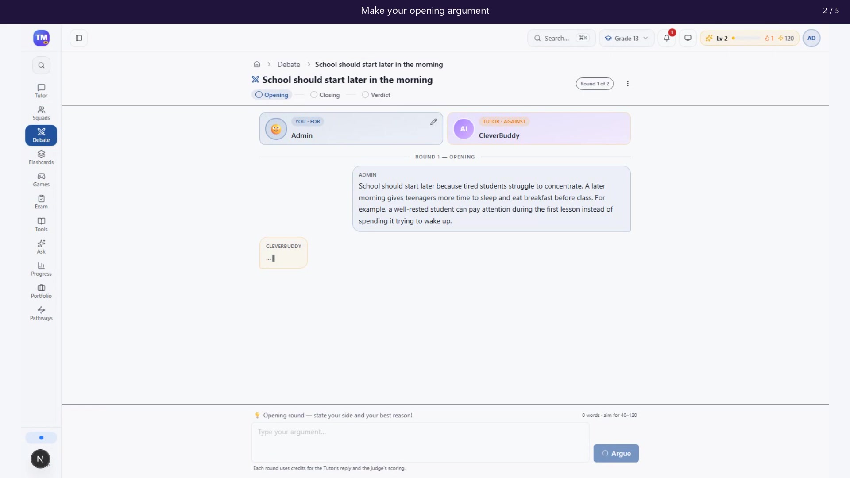Screen dimensions: 850x478
Task: Open the notifications bell
Action: pyautogui.click(x=667, y=38)
